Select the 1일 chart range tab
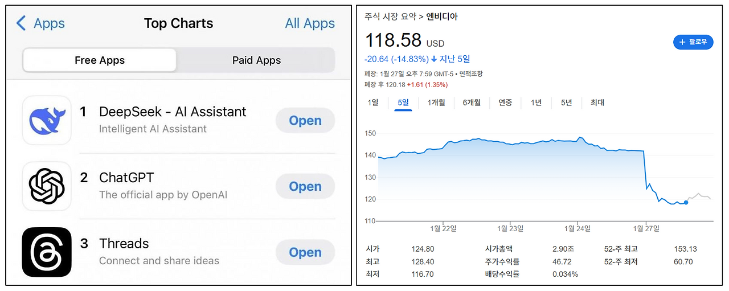This screenshot has width=729, height=291. pyautogui.click(x=373, y=103)
